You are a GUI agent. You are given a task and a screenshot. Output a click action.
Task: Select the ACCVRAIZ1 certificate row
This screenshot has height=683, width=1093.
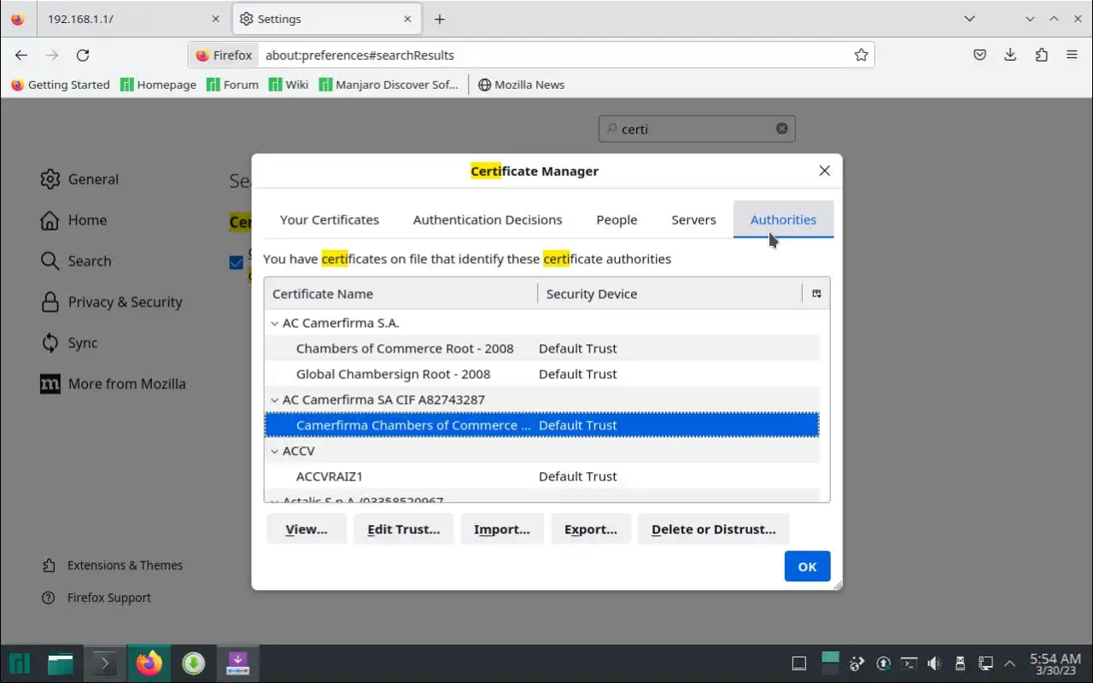click(541, 476)
